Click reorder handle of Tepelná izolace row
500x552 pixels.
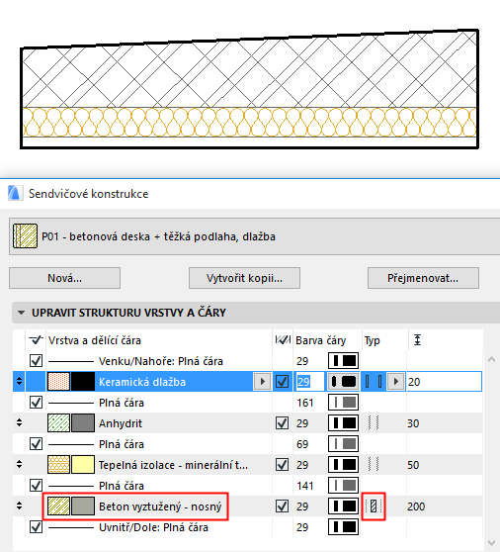(x=20, y=464)
